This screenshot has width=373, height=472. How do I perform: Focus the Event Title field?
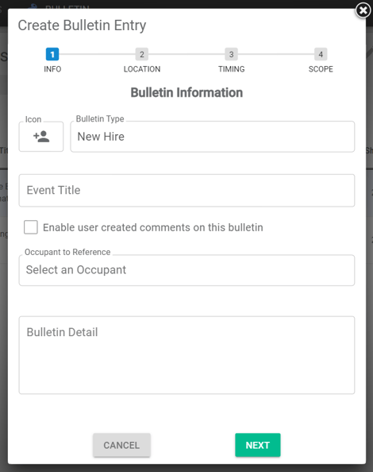pyautogui.click(x=186, y=191)
